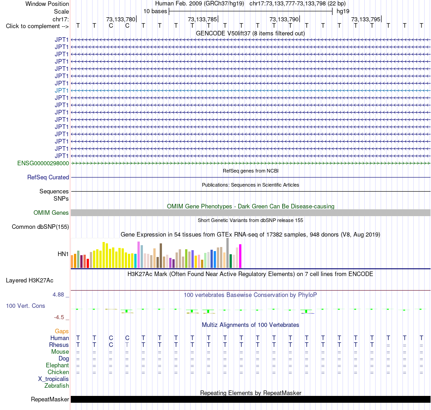Open the RefSeq Curated track label
The image size is (431, 410).
(x=48, y=177)
